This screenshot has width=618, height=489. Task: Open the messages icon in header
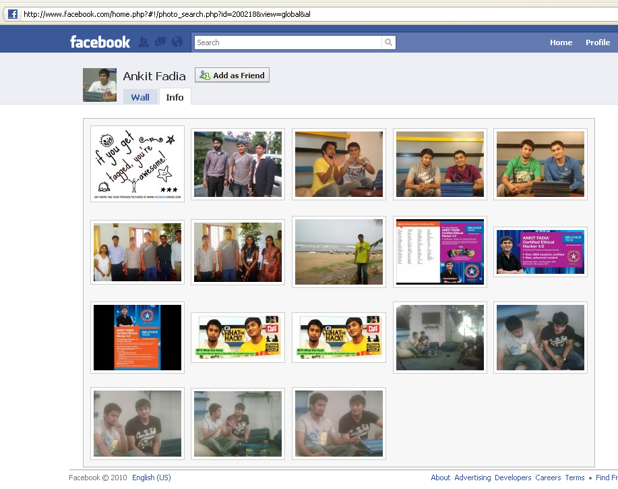[x=160, y=42]
